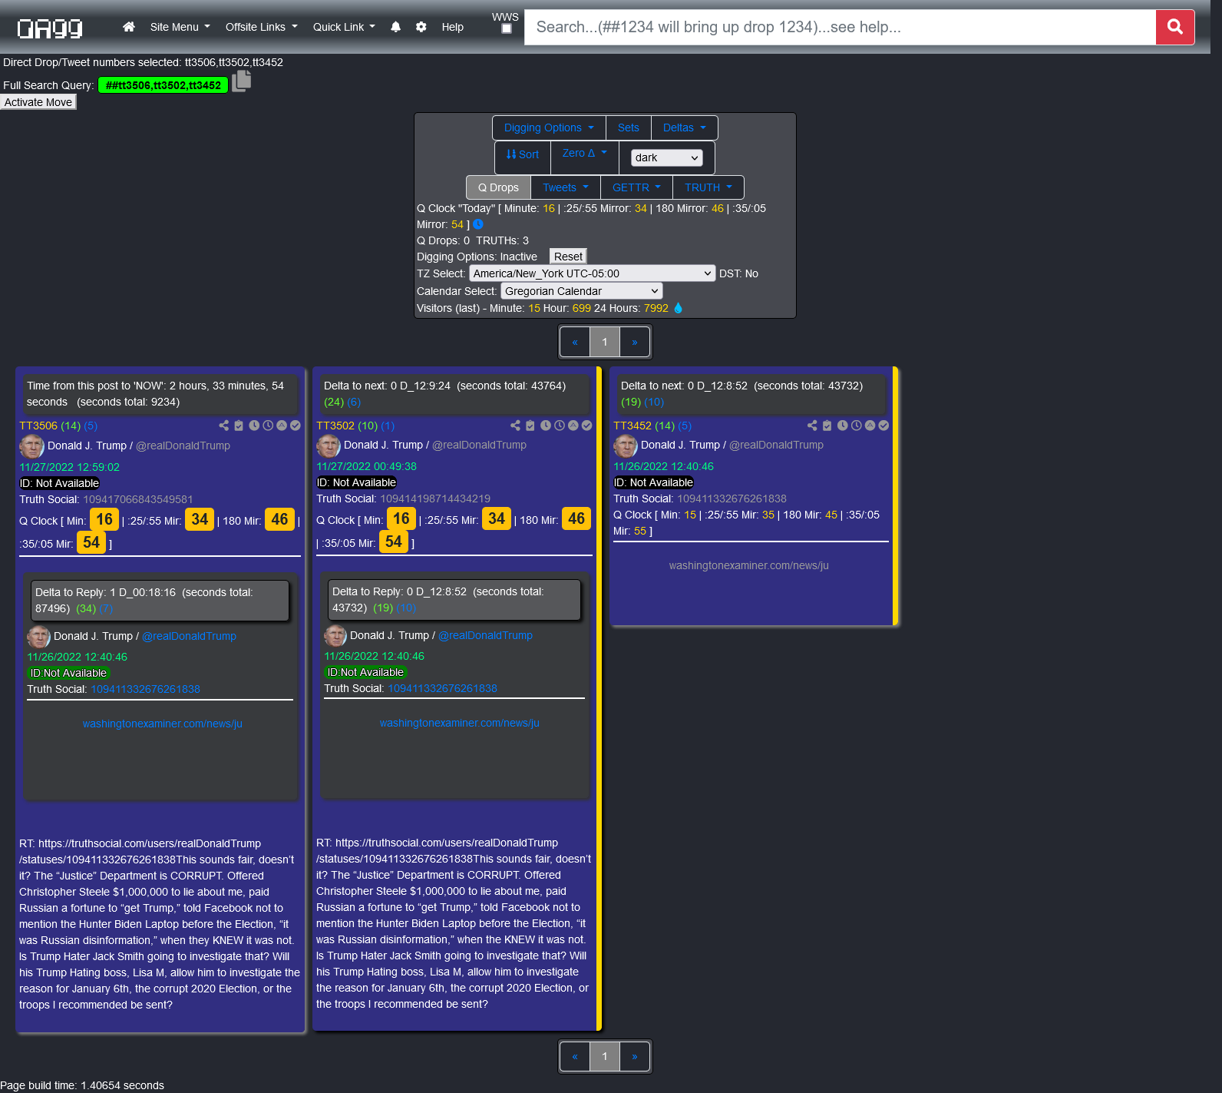Go to previous page in bottom pagination
1222x1093 pixels.
575,1056
